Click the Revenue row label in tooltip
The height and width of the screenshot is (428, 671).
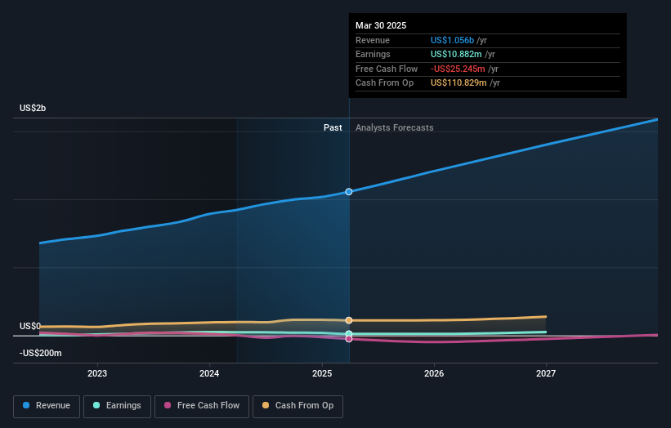(x=373, y=40)
